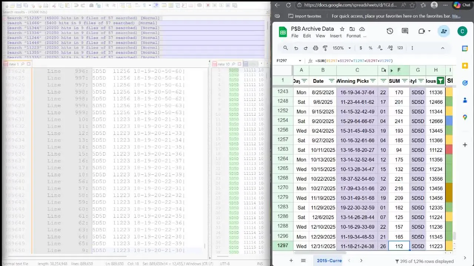The height and width of the screenshot is (266, 474).
Task: Open the Format menu in Sheets
Action: pyautogui.click(x=354, y=36)
